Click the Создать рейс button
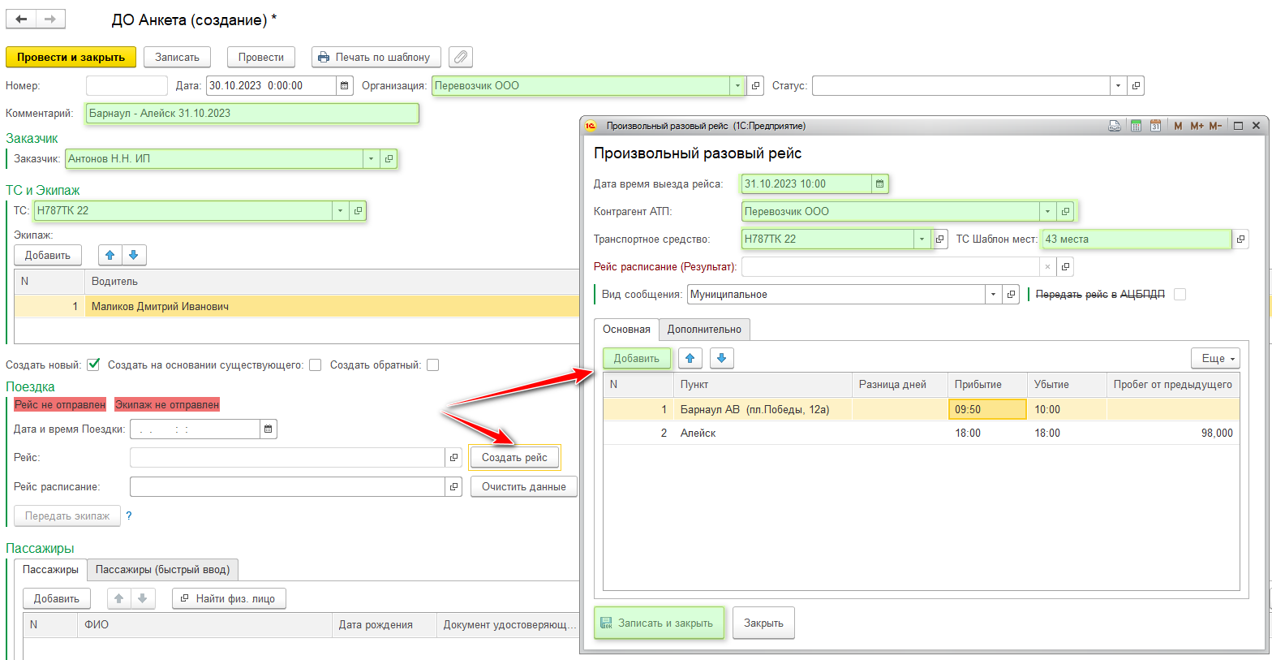The height and width of the screenshot is (660, 1272). (514, 458)
